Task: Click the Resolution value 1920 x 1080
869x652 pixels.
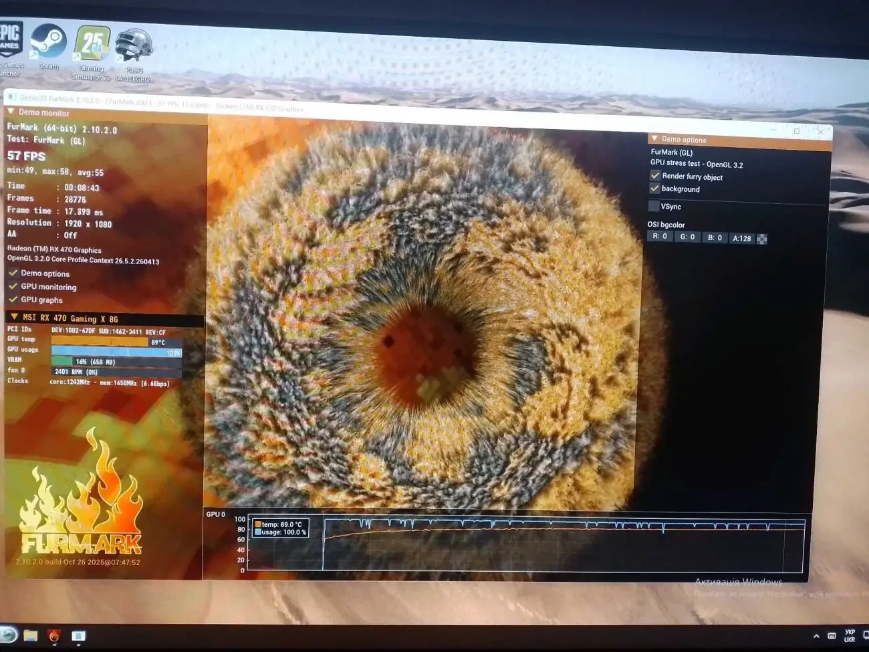Action: (88, 224)
